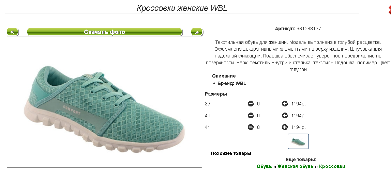Click the Скачать фото download button
391x169 pixels.
(105, 32)
